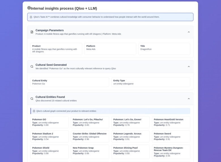
Task: Open Pokemon Stadium 2 entity card
Action: pyautogui.click(x=50, y=136)
